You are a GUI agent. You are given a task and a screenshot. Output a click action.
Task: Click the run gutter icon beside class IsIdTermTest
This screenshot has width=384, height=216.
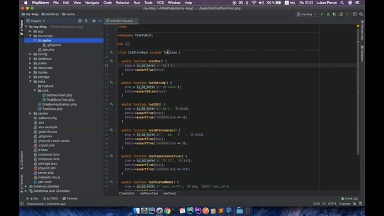[112, 52]
